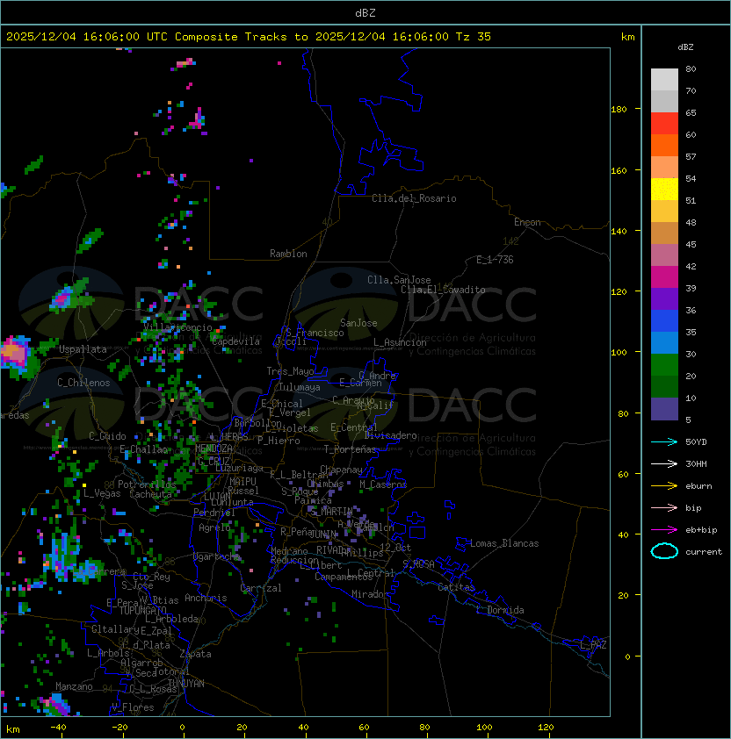Click the 'Encon' map label
Screen dimensions: 731x739
527,222
